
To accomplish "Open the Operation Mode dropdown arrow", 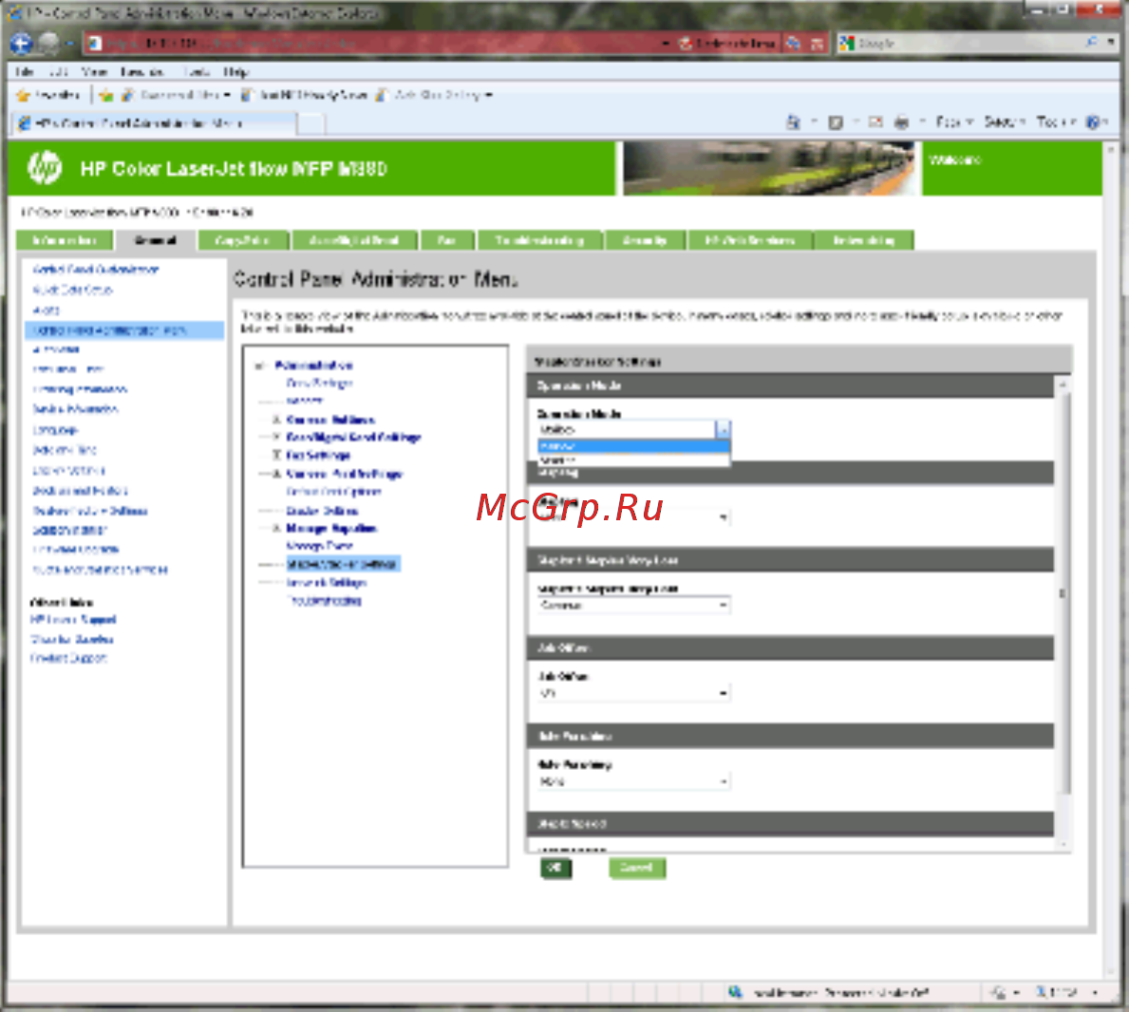I will point(723,430).
